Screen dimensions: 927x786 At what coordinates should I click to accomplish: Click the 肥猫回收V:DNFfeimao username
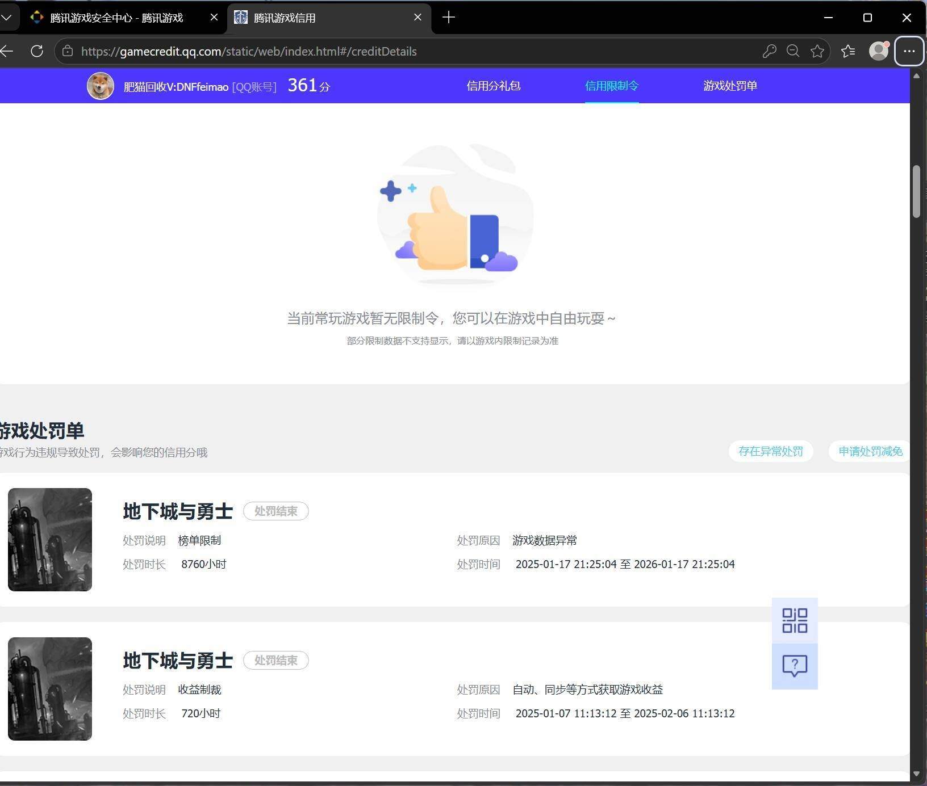click(176, 87)
